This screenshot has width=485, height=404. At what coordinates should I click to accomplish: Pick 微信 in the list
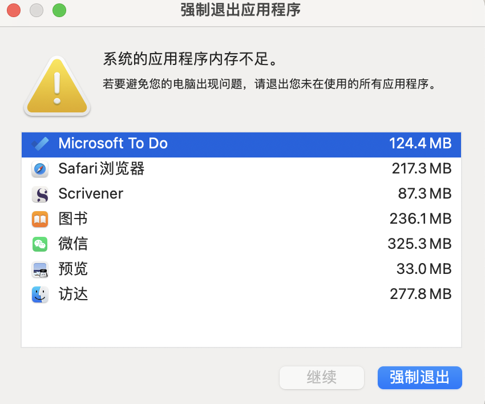point(73,244)
